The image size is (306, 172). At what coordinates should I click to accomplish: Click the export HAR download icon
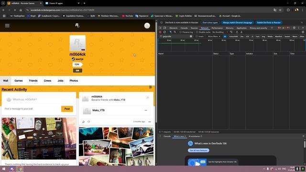click(x=241, y=32)
